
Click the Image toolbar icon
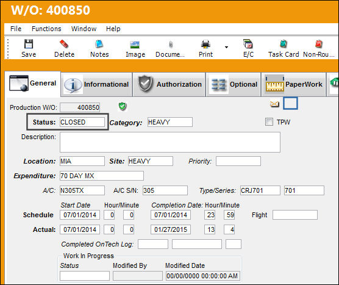pyautogui.click(x=135, y=45)
